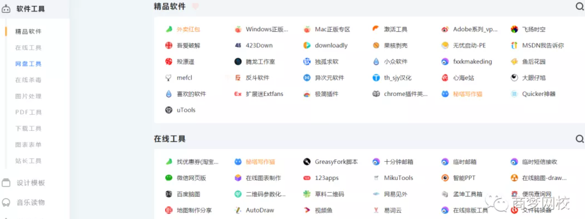The width and height of the screenshot is (585, 219).
Task: Click the GreasyFork脚本 icon
Action: (x=307, y=162)
